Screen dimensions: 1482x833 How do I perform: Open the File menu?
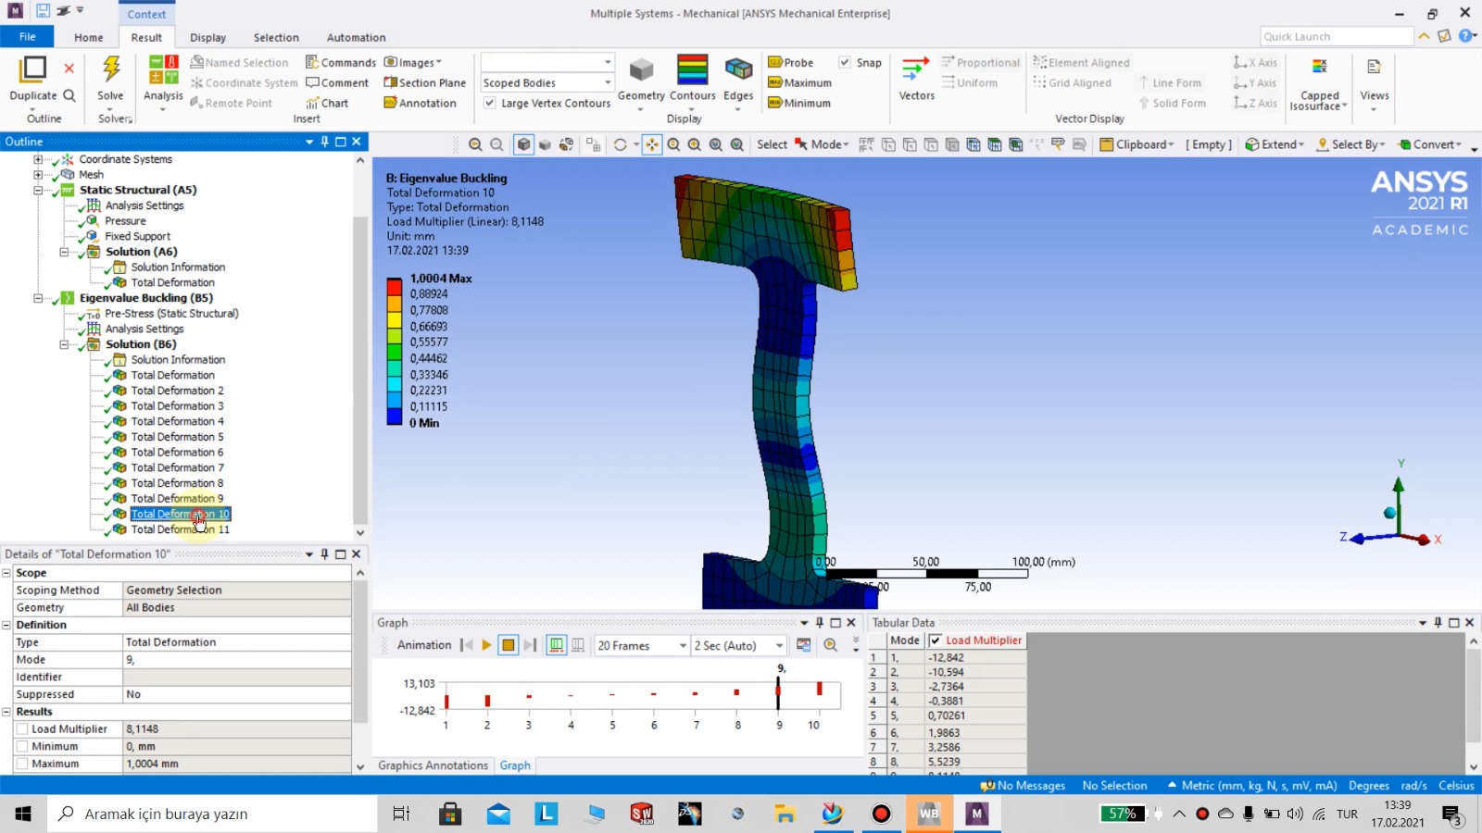[x=27, y=37]
